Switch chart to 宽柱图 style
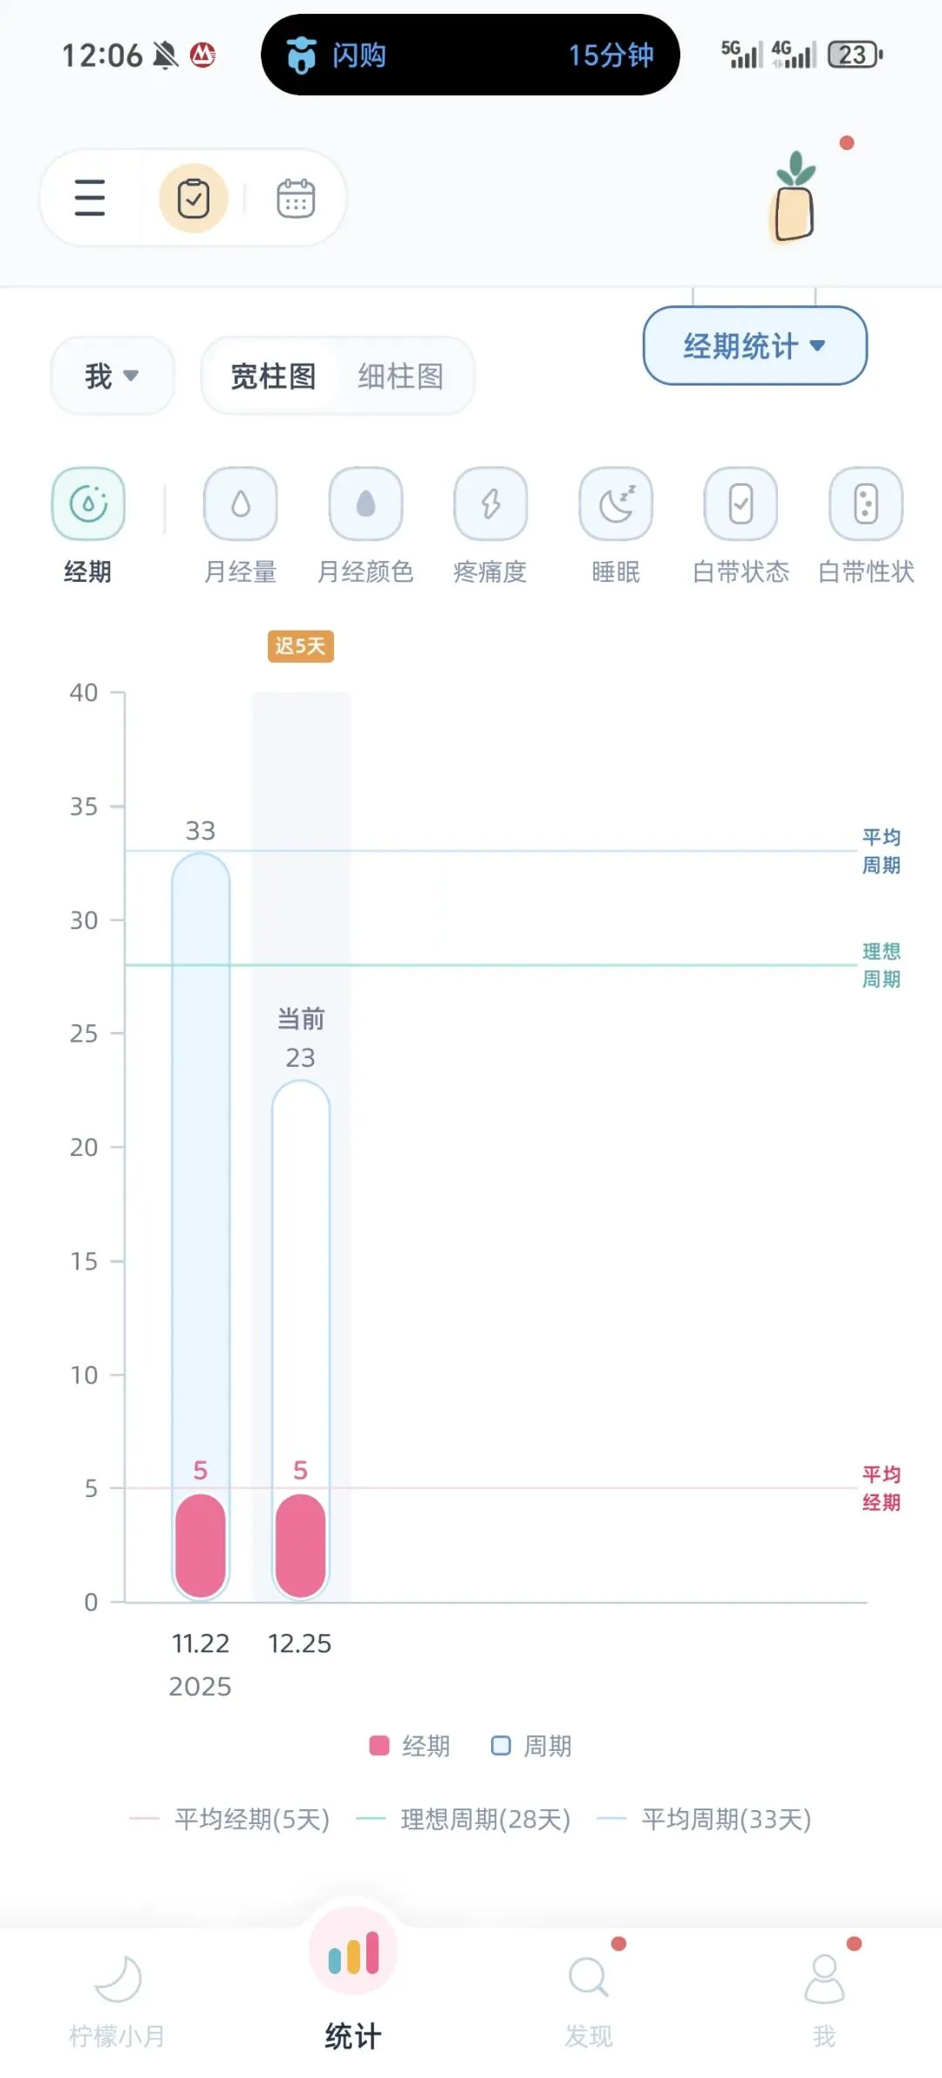 [x=273, y=376]
